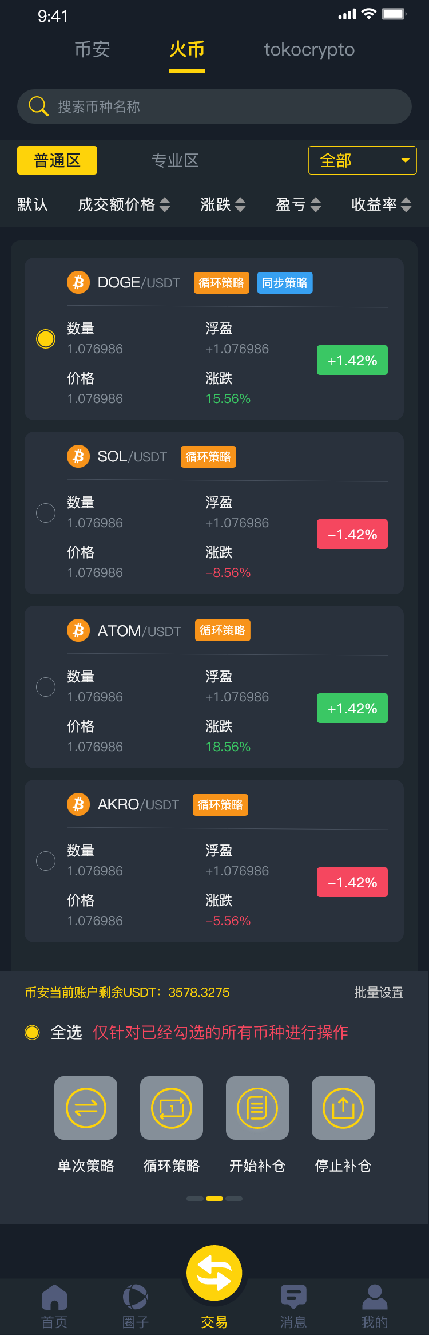Tap the single strategy (单次策略) icon
Image resolution: width=429 pixels, height=1335 pixels.
click(x=86, y=1108)
